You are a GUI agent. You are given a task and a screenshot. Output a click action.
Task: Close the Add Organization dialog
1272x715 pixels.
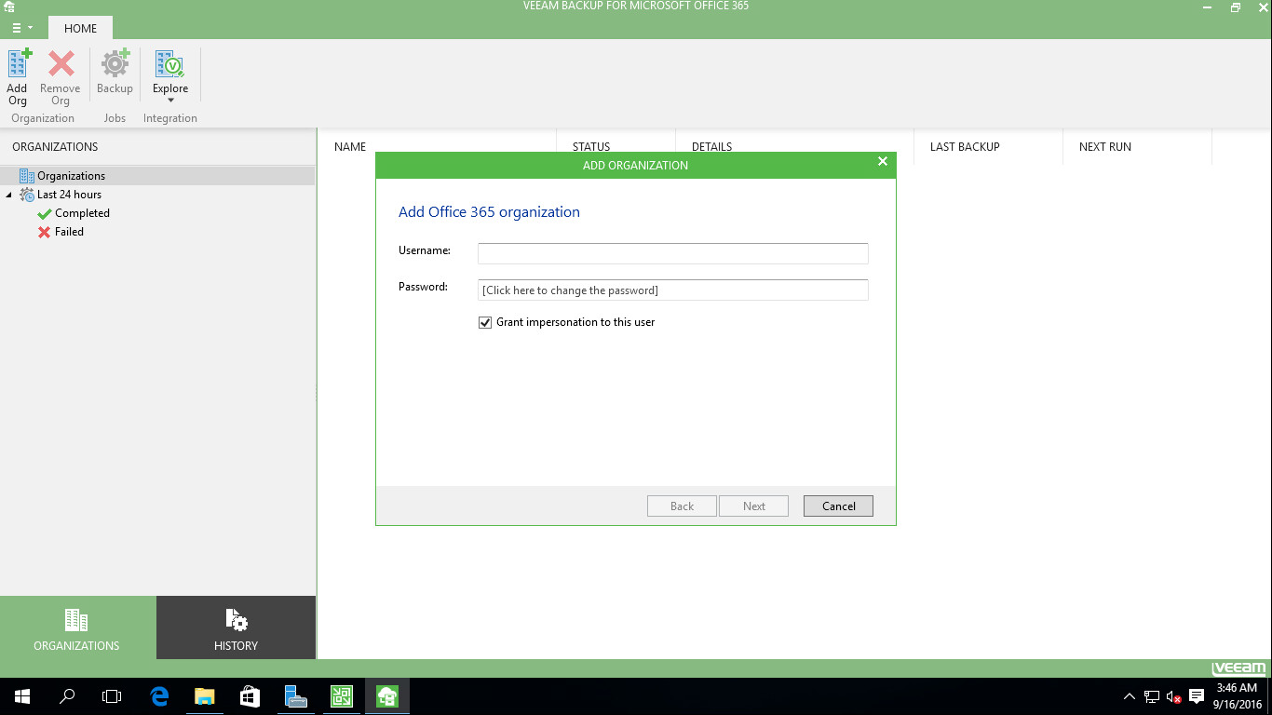[883, 162]
